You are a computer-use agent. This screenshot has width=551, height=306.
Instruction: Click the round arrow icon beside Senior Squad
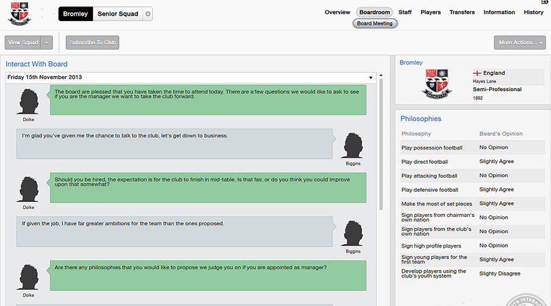pyautogui.click(x=148, y=14)
